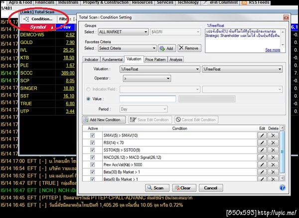Open the second Indicator/Field dropdown
Viewport: 299px width, 218px height.
[x=242, y=89]
